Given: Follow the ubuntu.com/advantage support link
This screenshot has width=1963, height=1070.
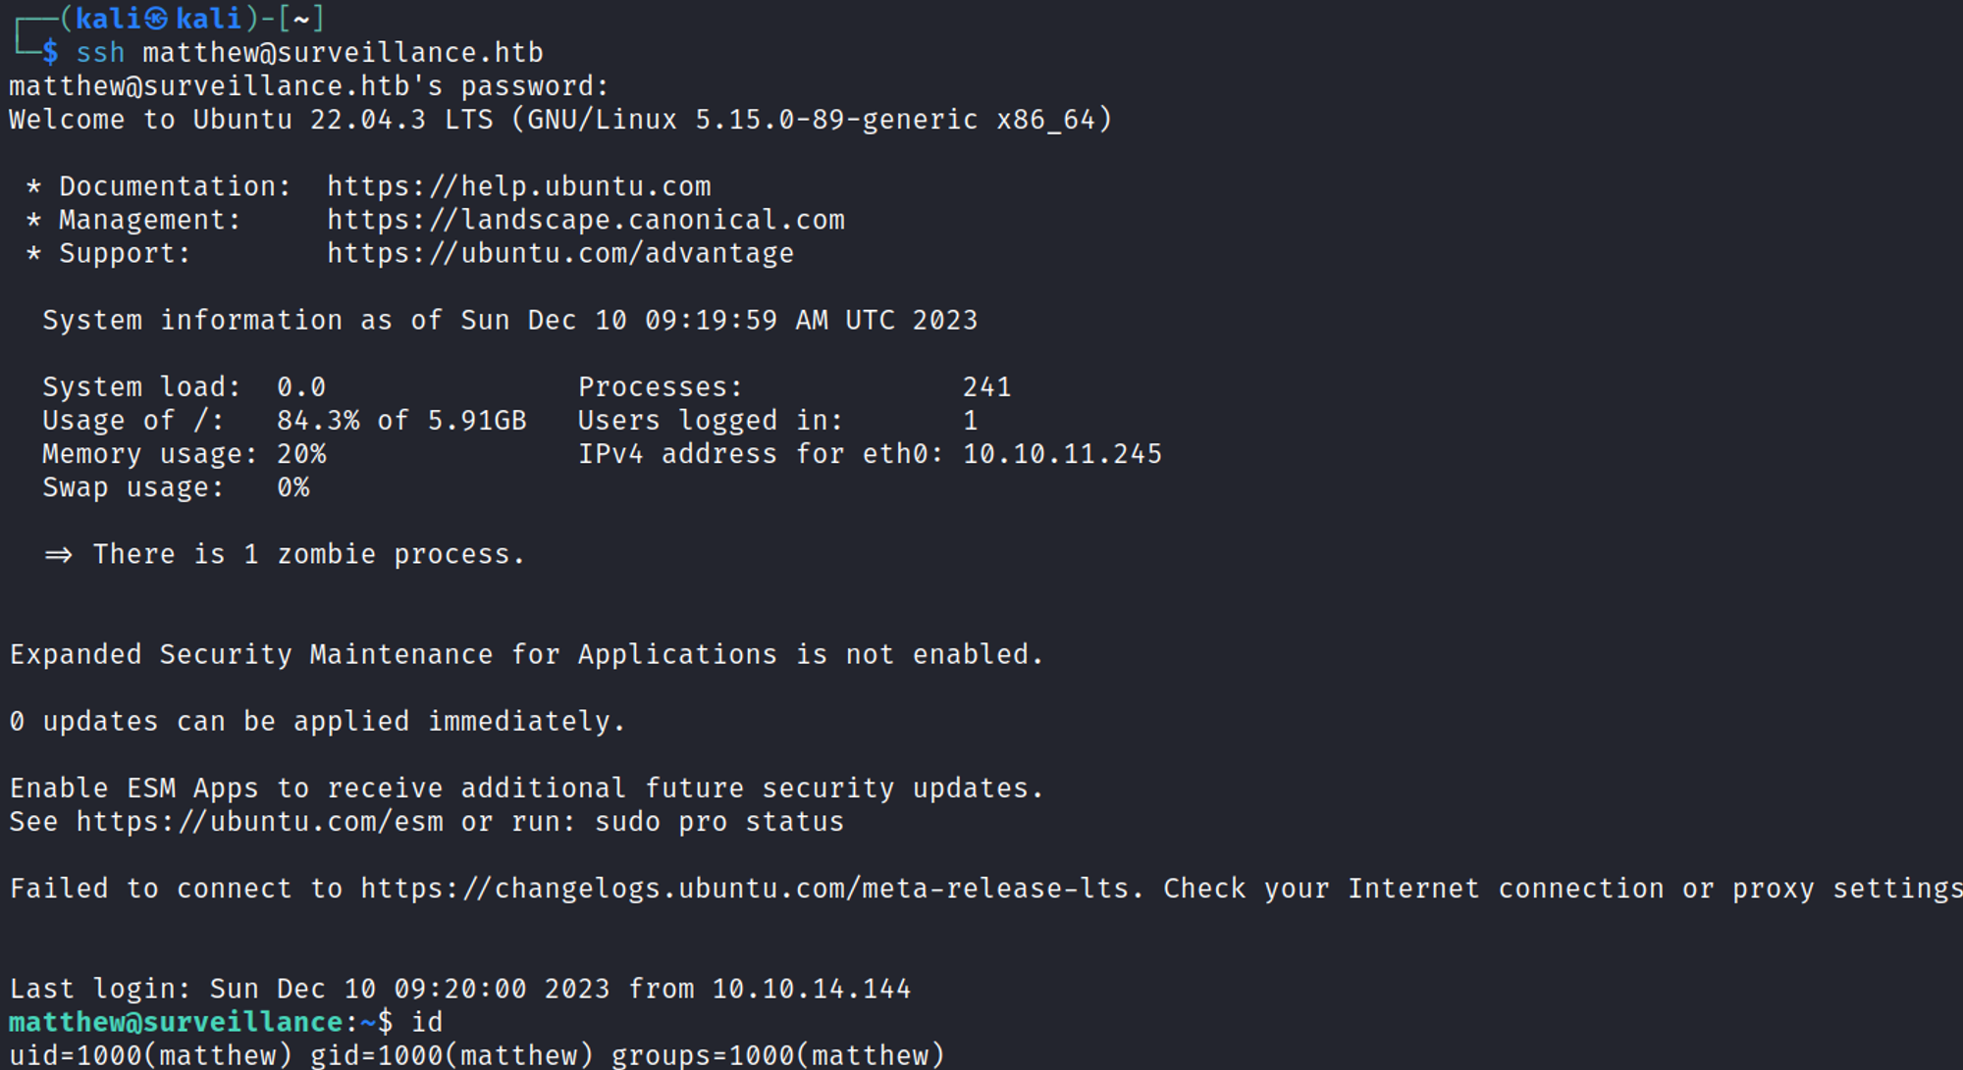Looking at the screenshot, I should click(x=559, y=253).
